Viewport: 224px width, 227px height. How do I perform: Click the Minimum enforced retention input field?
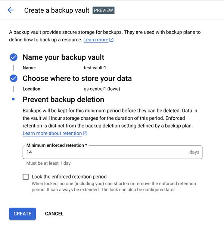105,152
